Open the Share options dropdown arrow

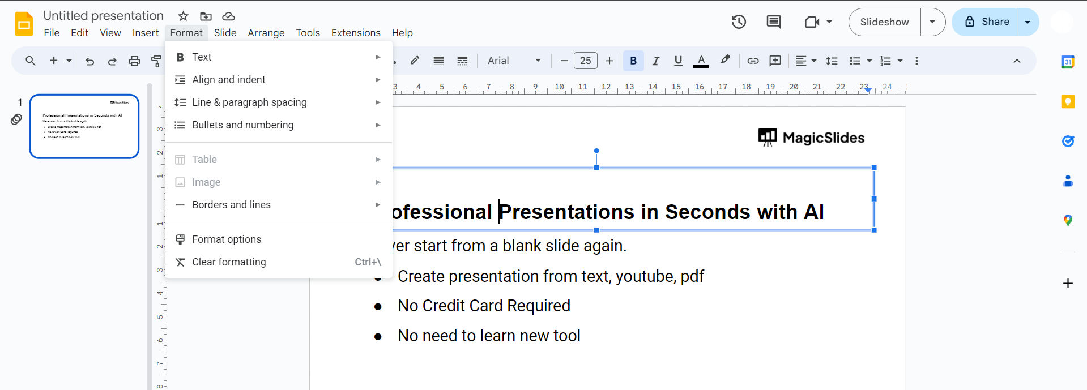[x=1028, y=22]
